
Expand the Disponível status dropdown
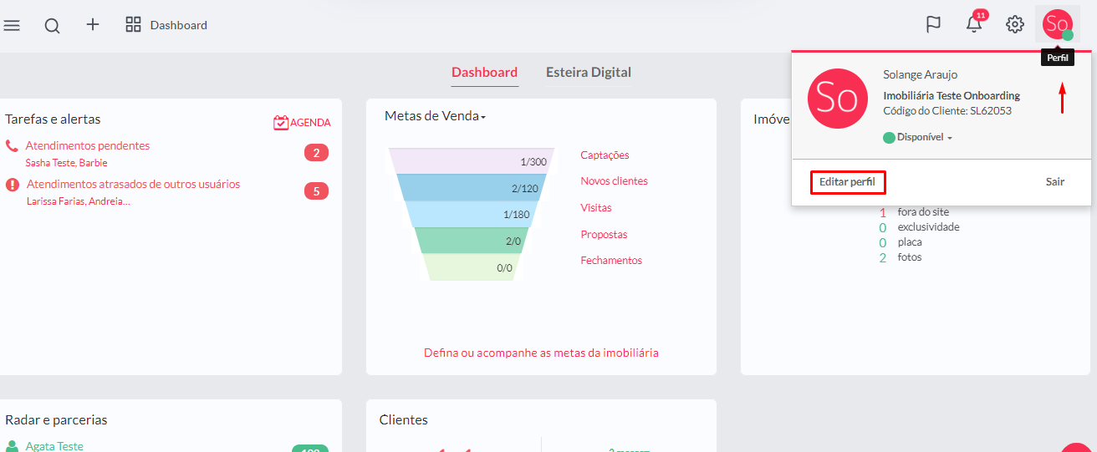918,137
